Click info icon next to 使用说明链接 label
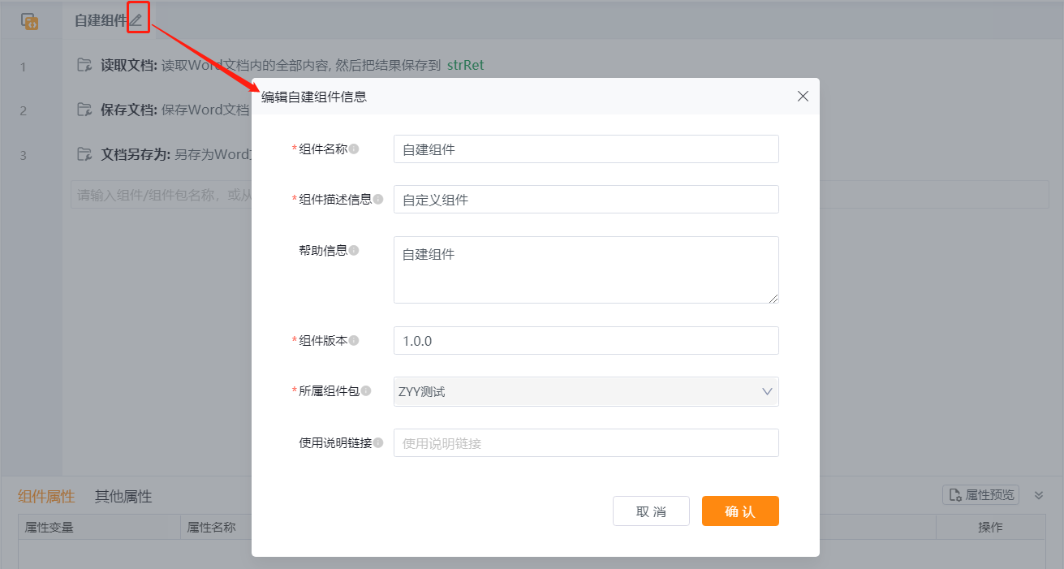This screenshot has width=1064, height=569. 378,443
